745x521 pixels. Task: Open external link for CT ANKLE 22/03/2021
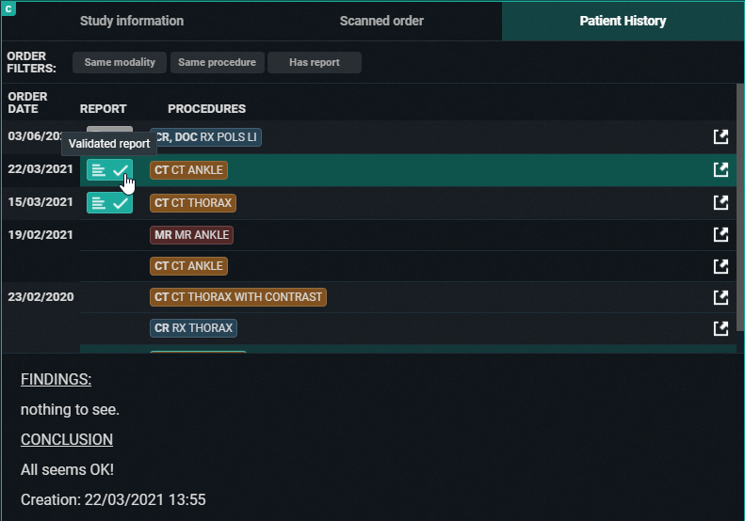click(721, 170)
